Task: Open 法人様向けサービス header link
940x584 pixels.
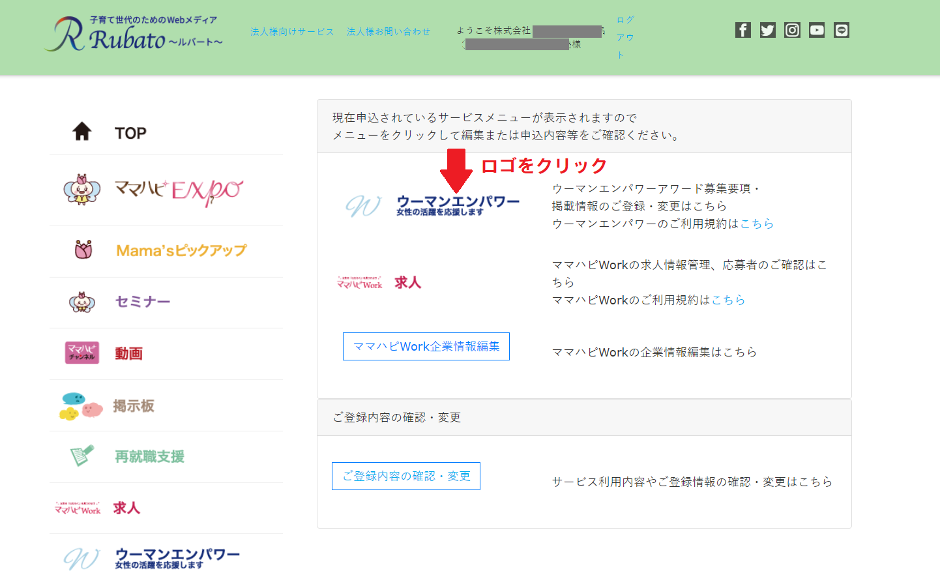Action: pyautogui.click(x=292, y=31)
